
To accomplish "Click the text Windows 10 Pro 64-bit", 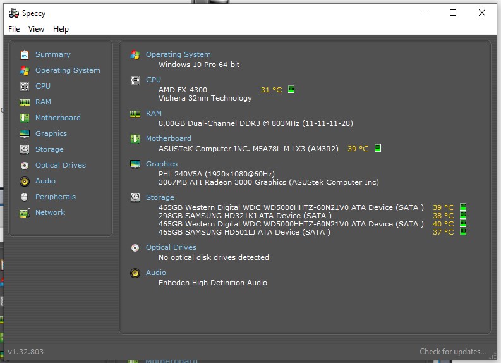I will [x=199, y=65].
